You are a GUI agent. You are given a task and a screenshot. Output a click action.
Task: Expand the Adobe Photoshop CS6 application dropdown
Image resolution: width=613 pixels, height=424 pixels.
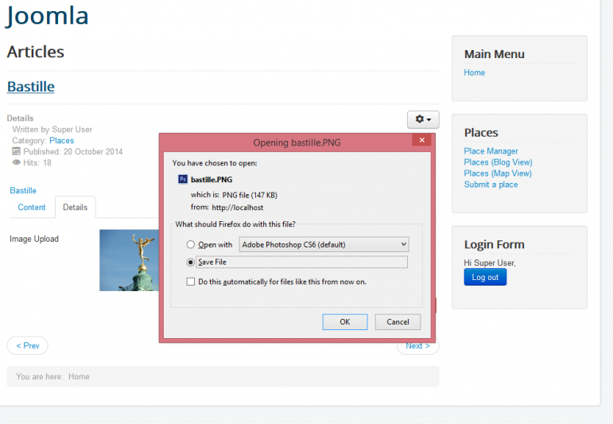tap(324, 244)
